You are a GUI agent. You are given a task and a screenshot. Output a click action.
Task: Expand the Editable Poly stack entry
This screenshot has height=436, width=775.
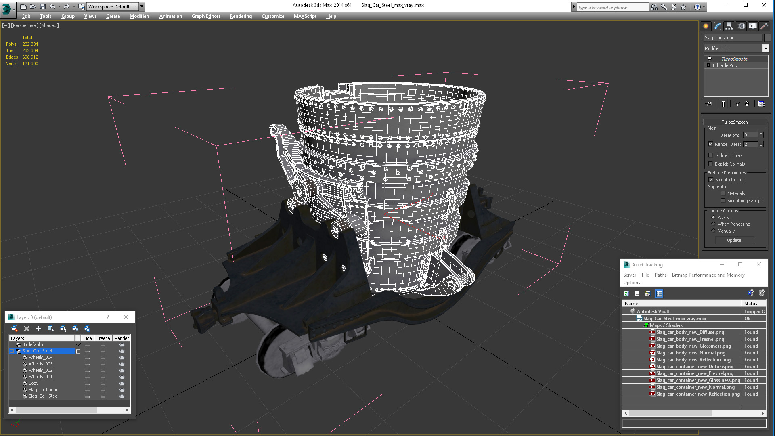[x=708, y=65]
